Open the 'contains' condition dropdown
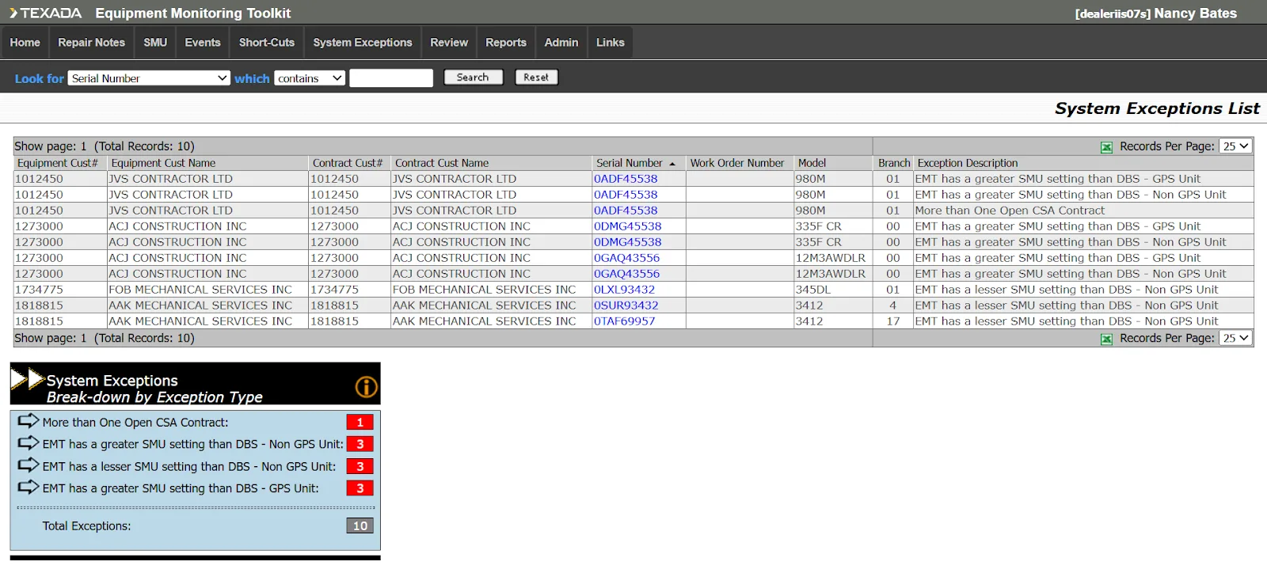The height and width of the screenshot is (569, 1267). (310, 78)
